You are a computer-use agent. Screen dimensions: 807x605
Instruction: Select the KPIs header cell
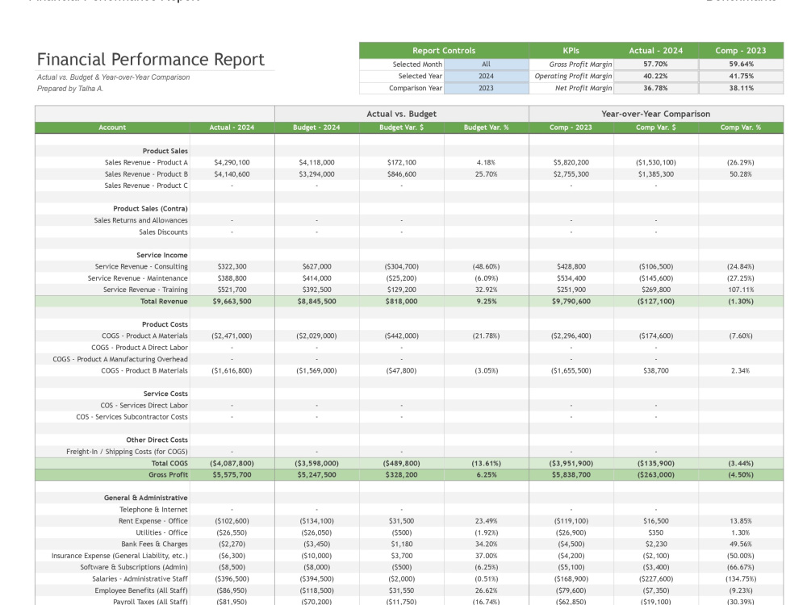click(571, 50)
